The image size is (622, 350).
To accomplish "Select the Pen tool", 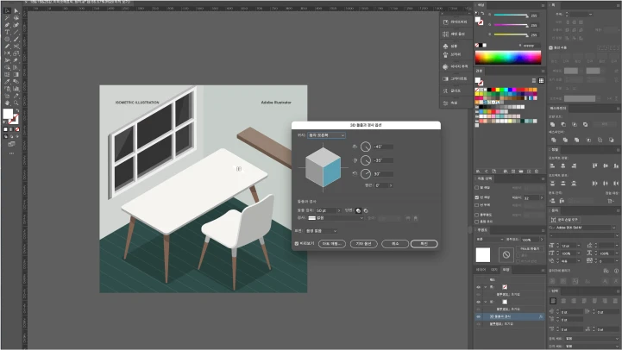I will [x=7, y=25].
